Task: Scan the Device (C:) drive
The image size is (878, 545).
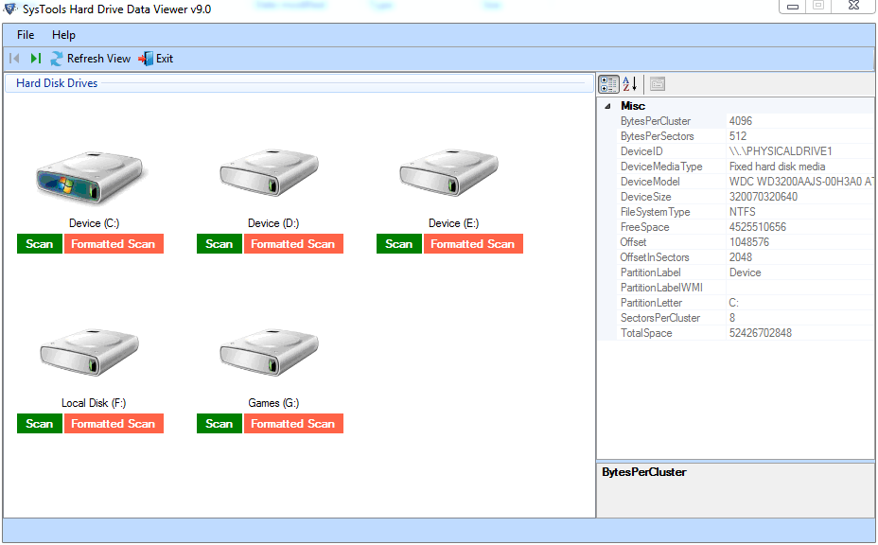Action: pyautogui.click(x=39, y=244)
